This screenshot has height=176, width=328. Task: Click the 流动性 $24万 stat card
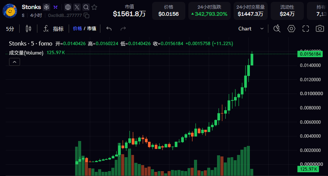click(287, 11)
